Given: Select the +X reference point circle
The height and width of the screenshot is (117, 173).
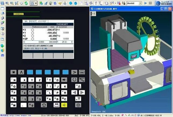Looking at the screenshot, I should click(33, 30).
